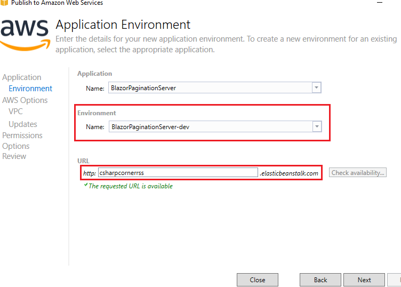Select AWS Options in the wizard sidebar

pyautogui.click(x=25, y=100)
